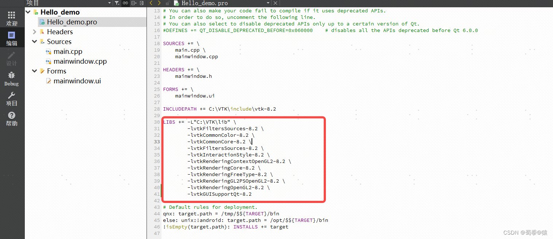The width and height of the screenshot is (553, 239).
Task: Navigate forward using the right arrow icon
Action: tap(159, 3)
